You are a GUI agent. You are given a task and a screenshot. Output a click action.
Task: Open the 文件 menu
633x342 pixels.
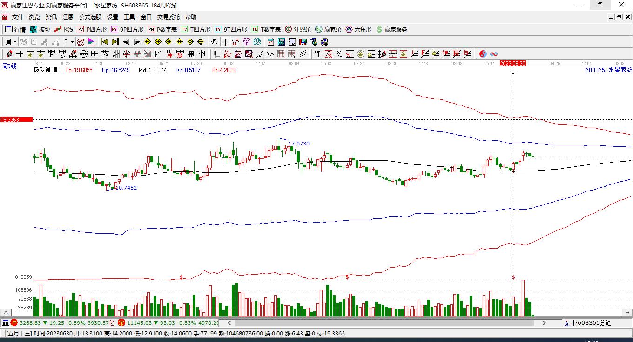click(18, 17)
